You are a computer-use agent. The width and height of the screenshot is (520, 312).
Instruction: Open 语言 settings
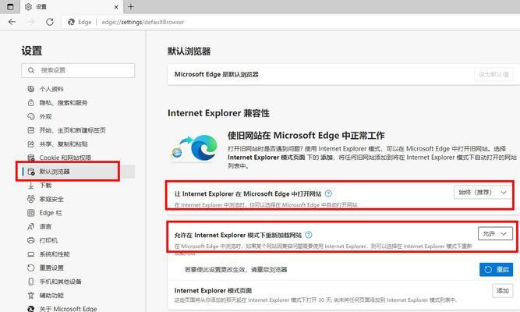[45, 227]
